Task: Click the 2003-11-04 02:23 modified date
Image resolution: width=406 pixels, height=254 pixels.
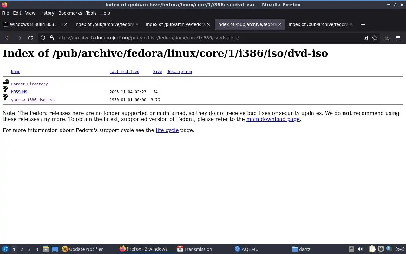Action: point(128,92)
